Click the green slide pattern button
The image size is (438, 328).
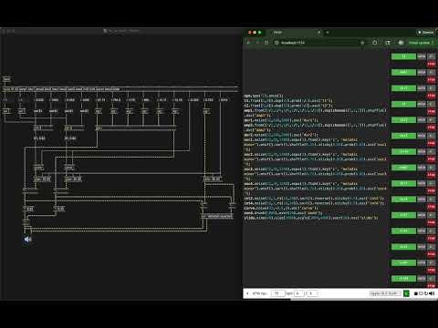point(403,278)
